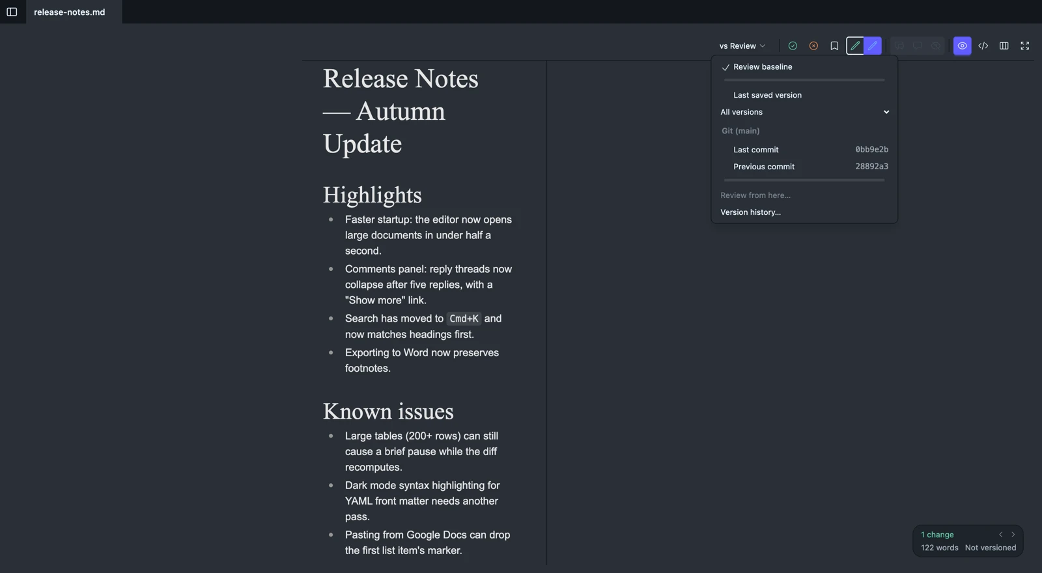Click the Git (main) group label

[x=740, y=131]
